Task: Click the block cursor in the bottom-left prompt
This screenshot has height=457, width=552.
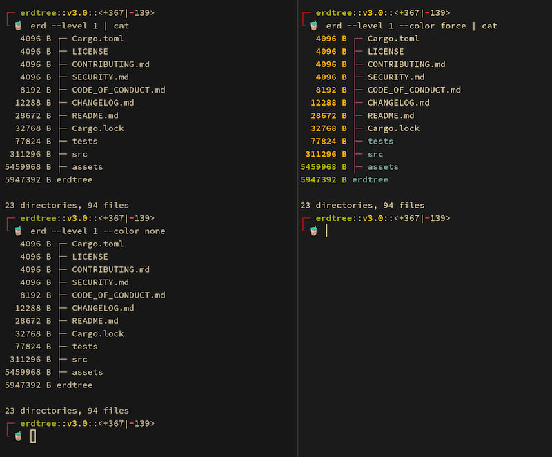Action: pyautogui.click(x=33, y=436)
